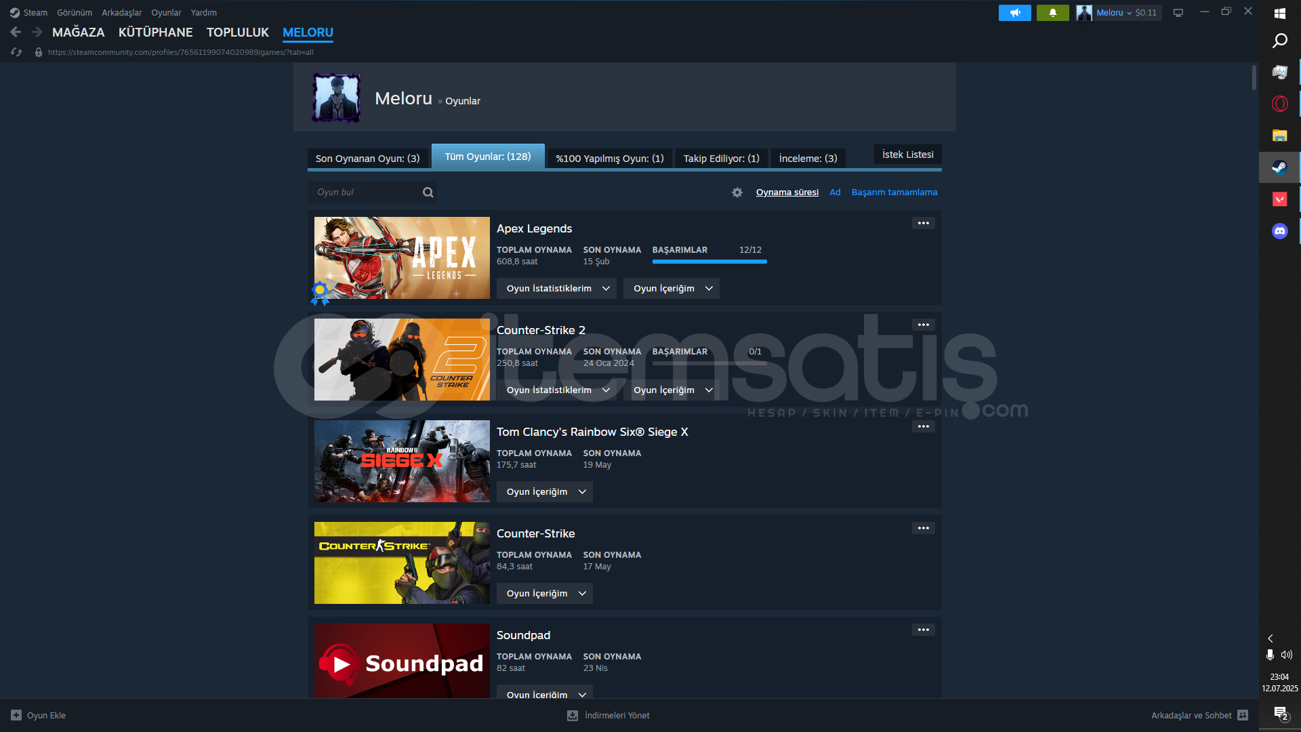Open the Oyunlar menu
Screen dimensions: 1301x732
(166, 13)
